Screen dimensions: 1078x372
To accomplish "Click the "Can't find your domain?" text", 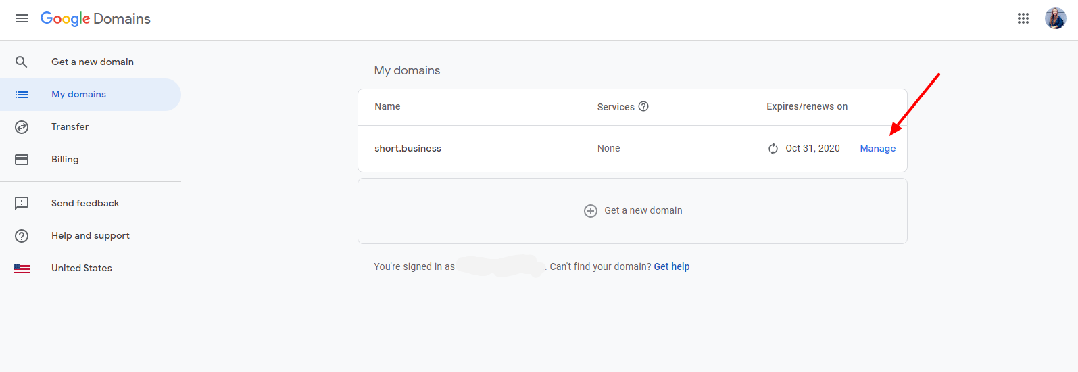I will coord(600,266).
